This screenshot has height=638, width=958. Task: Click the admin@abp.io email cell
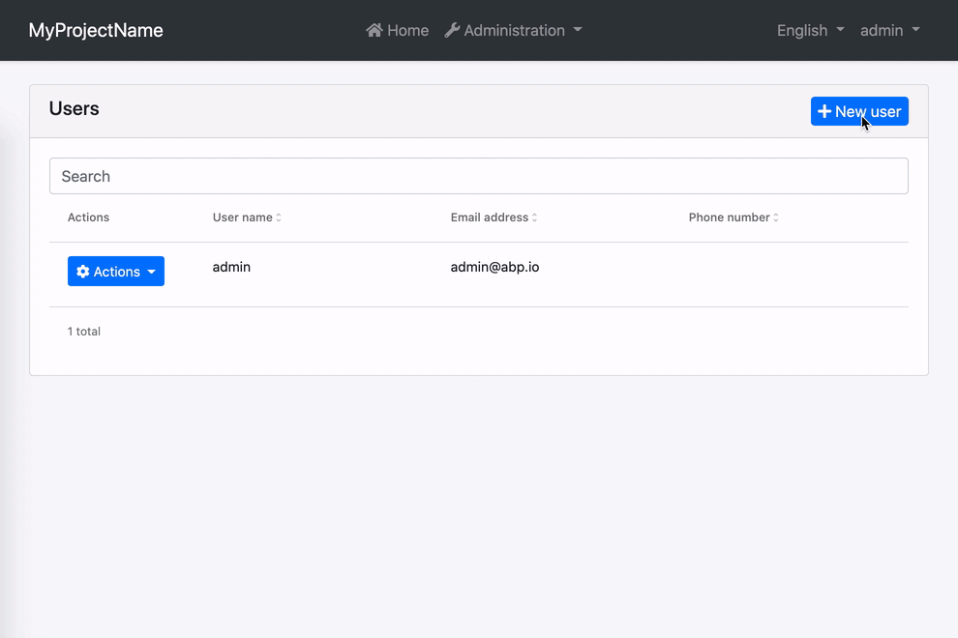coord(494,267)
